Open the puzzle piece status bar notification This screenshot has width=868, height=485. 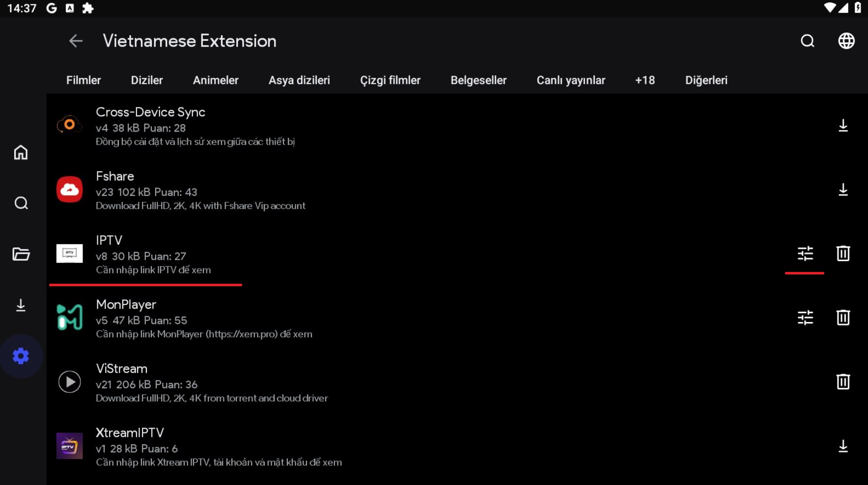pos(87,8)
